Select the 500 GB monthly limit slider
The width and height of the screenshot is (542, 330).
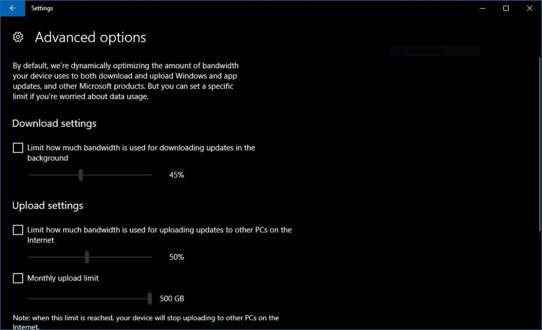pyautogui.click(x=149, y=299)
